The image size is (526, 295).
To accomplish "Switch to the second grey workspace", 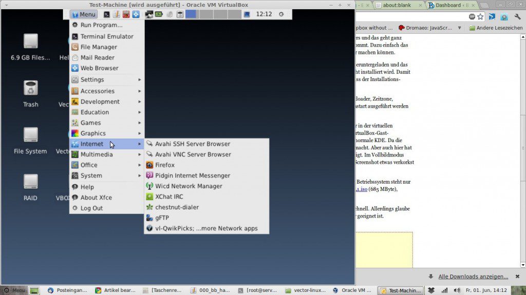I will point(206,14).
